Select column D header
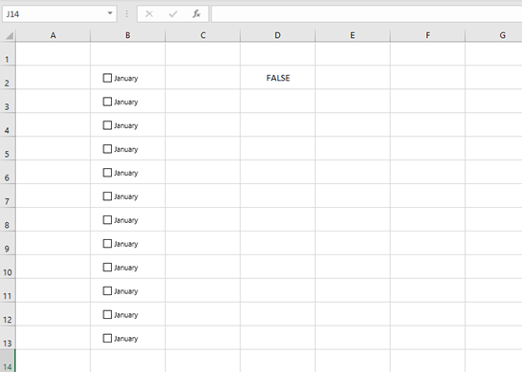Viewport: 522px width, 372px height. click(278, 35)
